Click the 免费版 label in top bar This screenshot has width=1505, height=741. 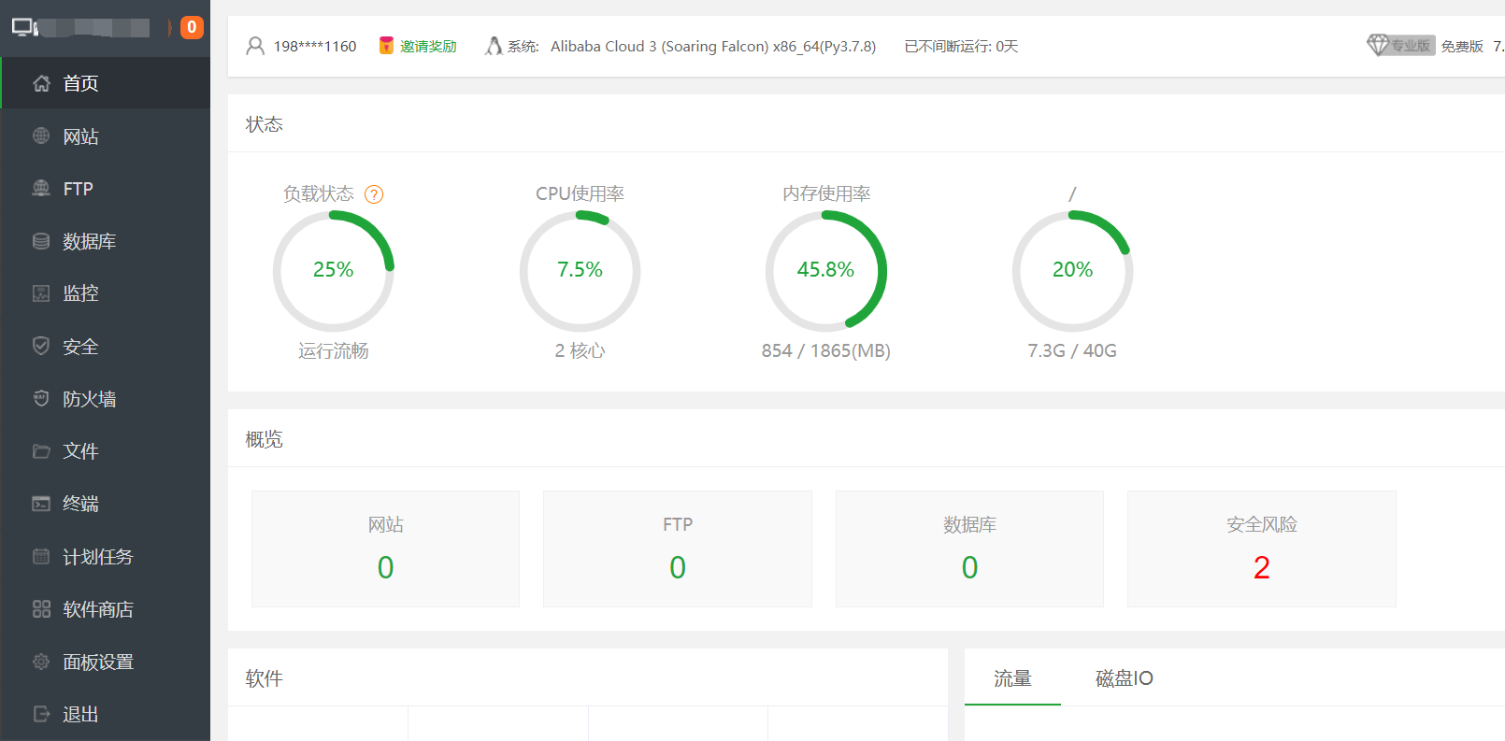tap(1462, 46)
